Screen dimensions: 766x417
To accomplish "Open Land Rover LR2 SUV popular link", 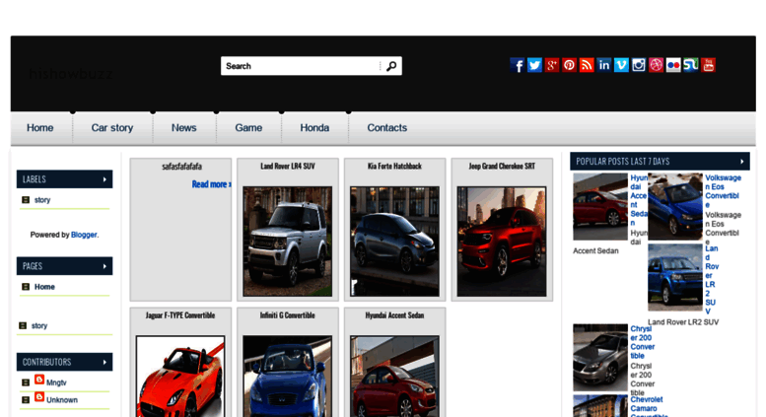I will point(712,280).
